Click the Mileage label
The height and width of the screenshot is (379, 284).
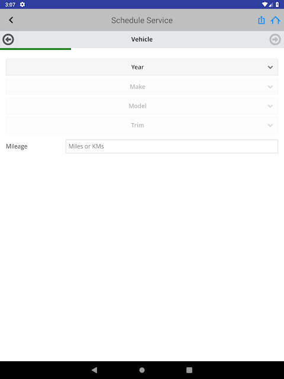click(17, 146)
